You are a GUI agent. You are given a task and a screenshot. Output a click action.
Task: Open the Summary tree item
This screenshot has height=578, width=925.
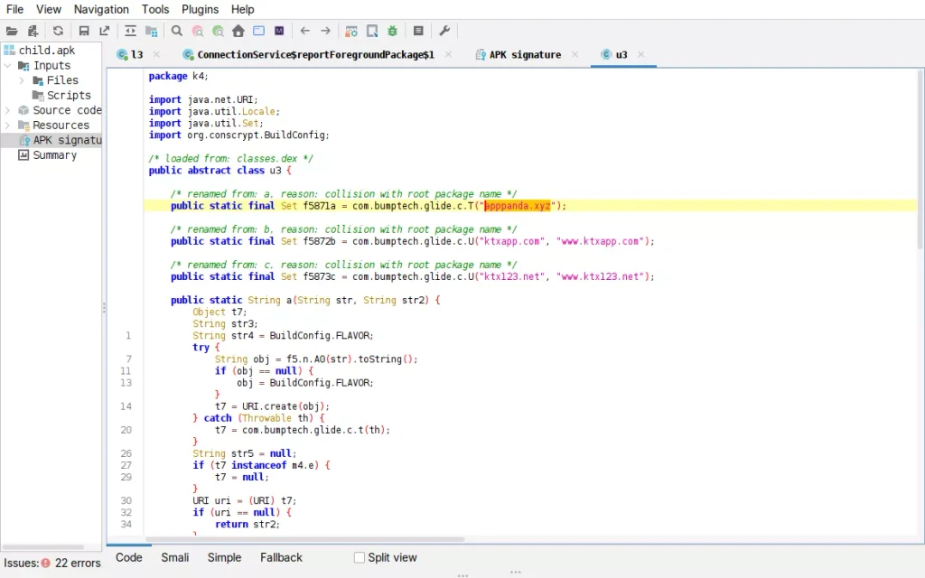click(x=54, y=155)
